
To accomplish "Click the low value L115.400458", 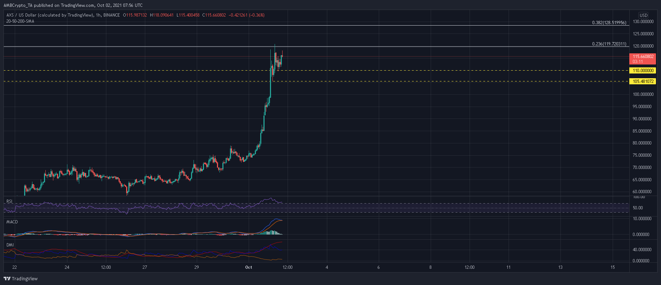I will (188, 15).
